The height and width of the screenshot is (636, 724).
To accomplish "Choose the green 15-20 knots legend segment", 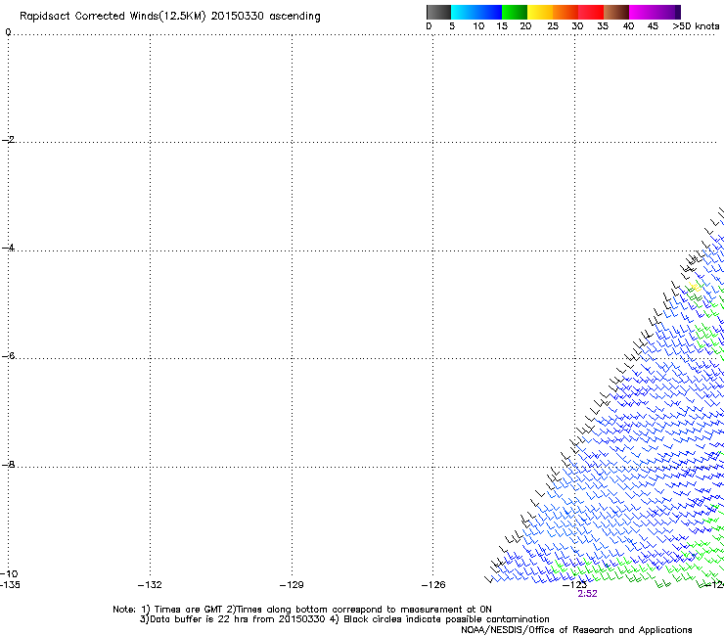I will click(x=515, y=12).
